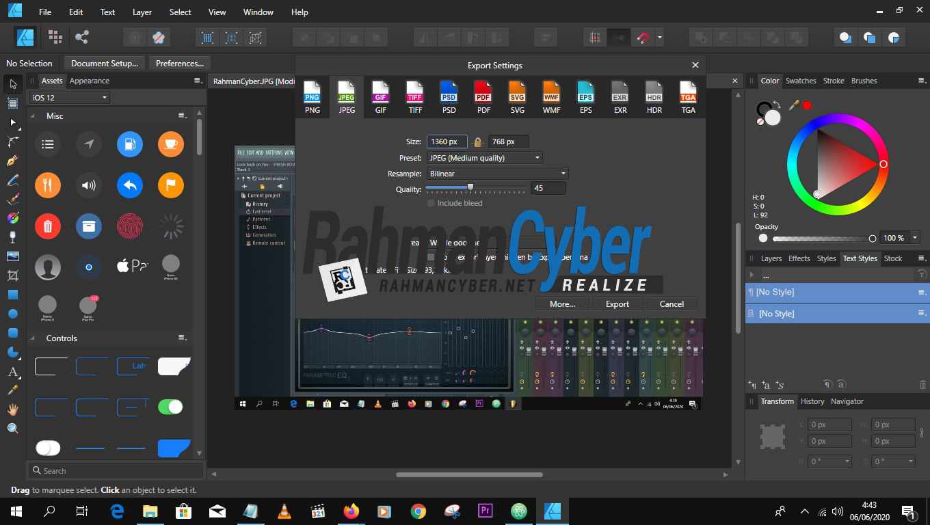The image size is (930, 525).
Task: Select the Move tool
Action: (x=13, y=84)
